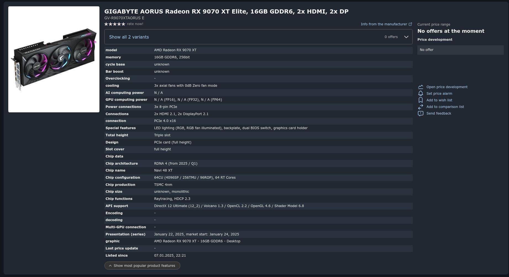Collapse via Show most popular product features
Screen dimensions: 509x277
tap(142, 266)
